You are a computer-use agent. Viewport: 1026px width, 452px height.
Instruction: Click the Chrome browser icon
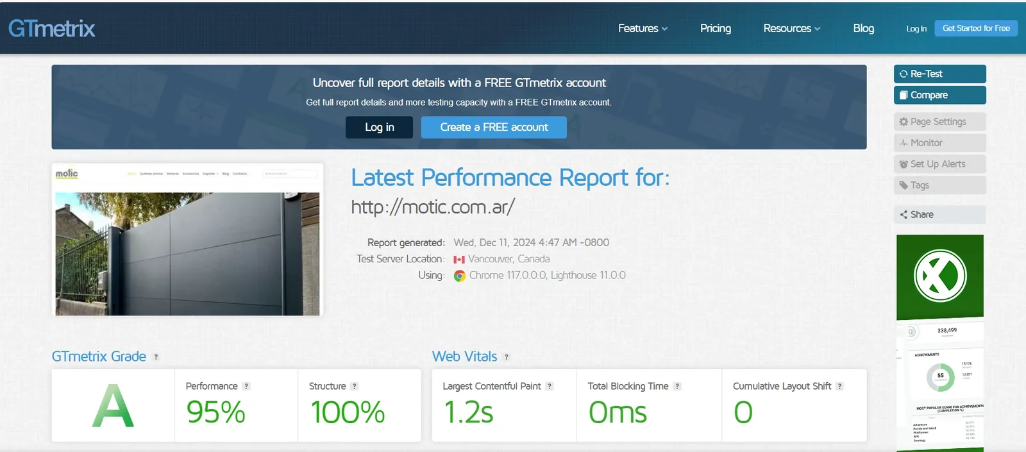(460, 276)
